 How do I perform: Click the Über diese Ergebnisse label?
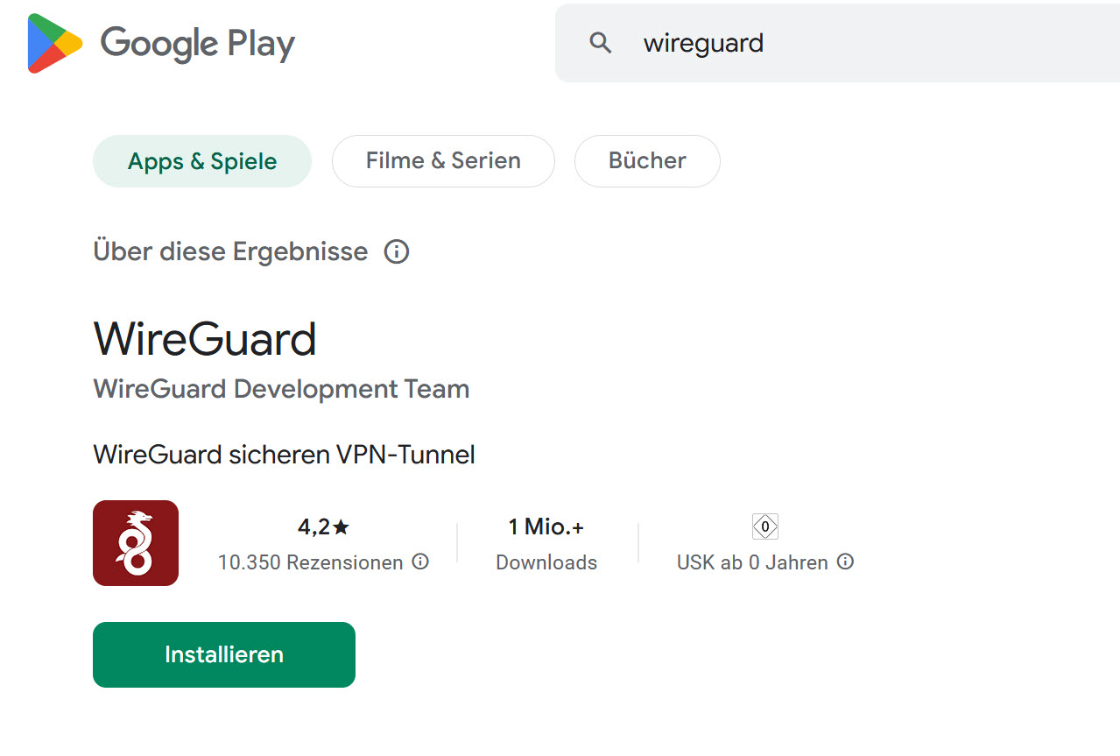tap(231, 252)
